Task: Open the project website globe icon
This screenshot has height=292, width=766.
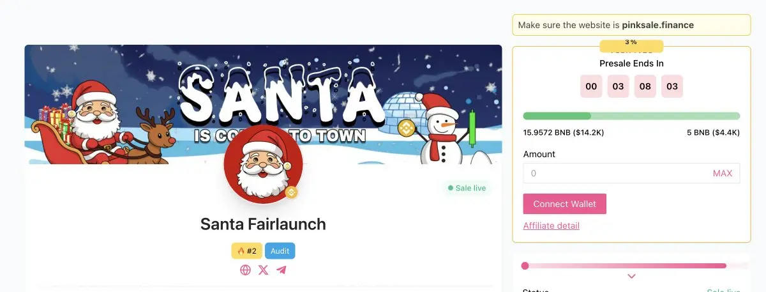Action: click(245, 270)
